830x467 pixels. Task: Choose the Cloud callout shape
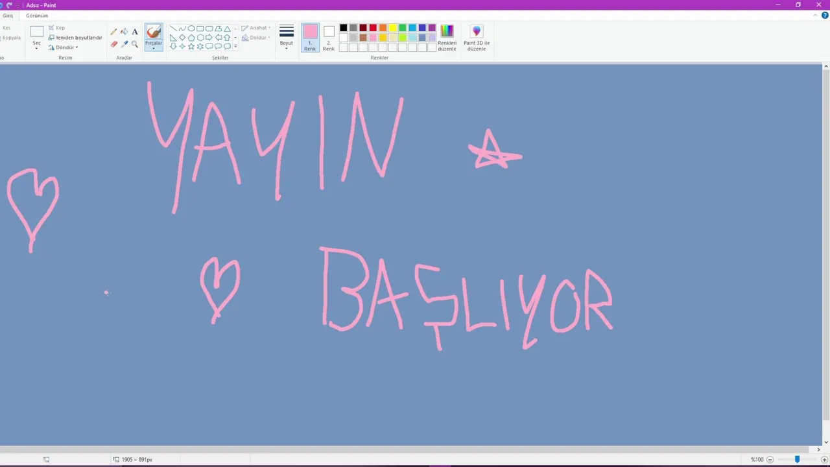(227, 46)
